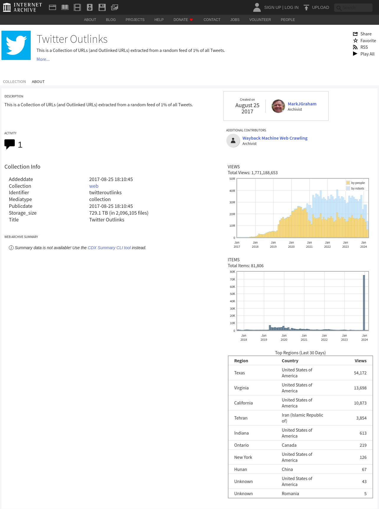
Task: Click the Region column header
Action: [241, 361]
